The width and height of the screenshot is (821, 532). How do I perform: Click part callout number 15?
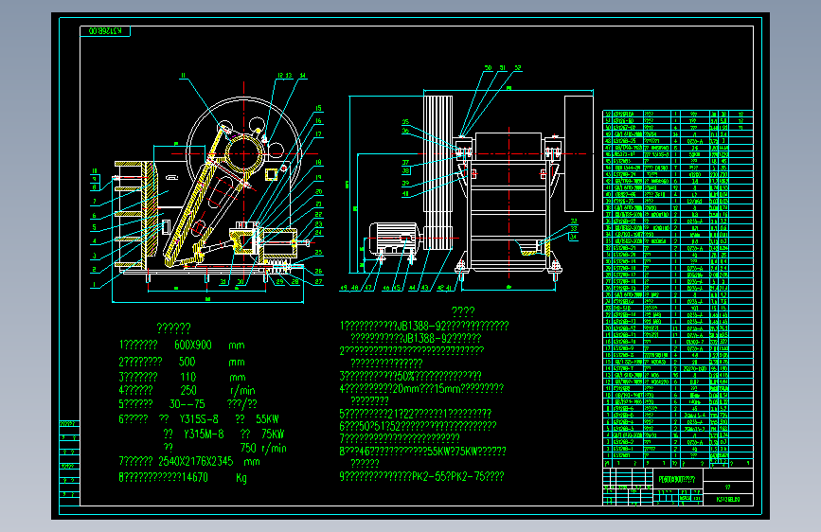click(318, 109)
